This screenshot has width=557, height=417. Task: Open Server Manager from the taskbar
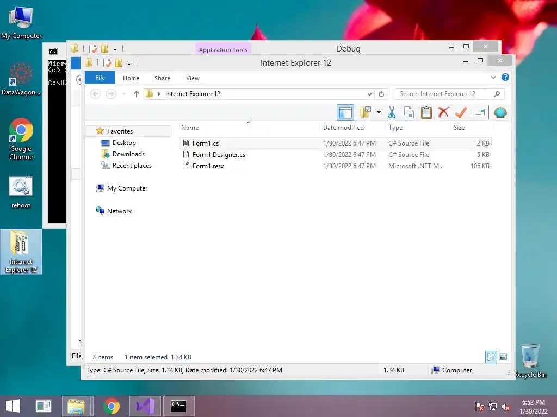(x=44, y=406)
